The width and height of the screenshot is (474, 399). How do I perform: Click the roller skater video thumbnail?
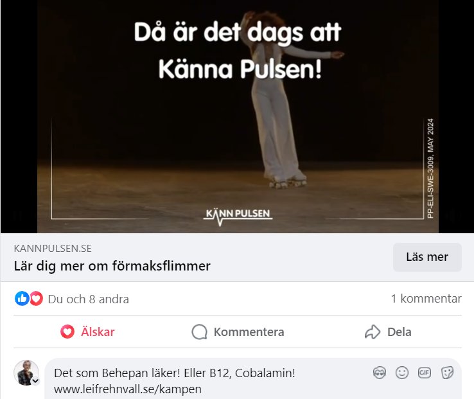238,116
